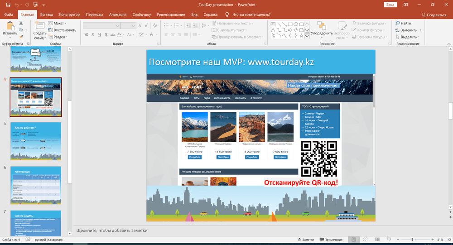Open the Раздел section dropdown

(x=58, y=37)
